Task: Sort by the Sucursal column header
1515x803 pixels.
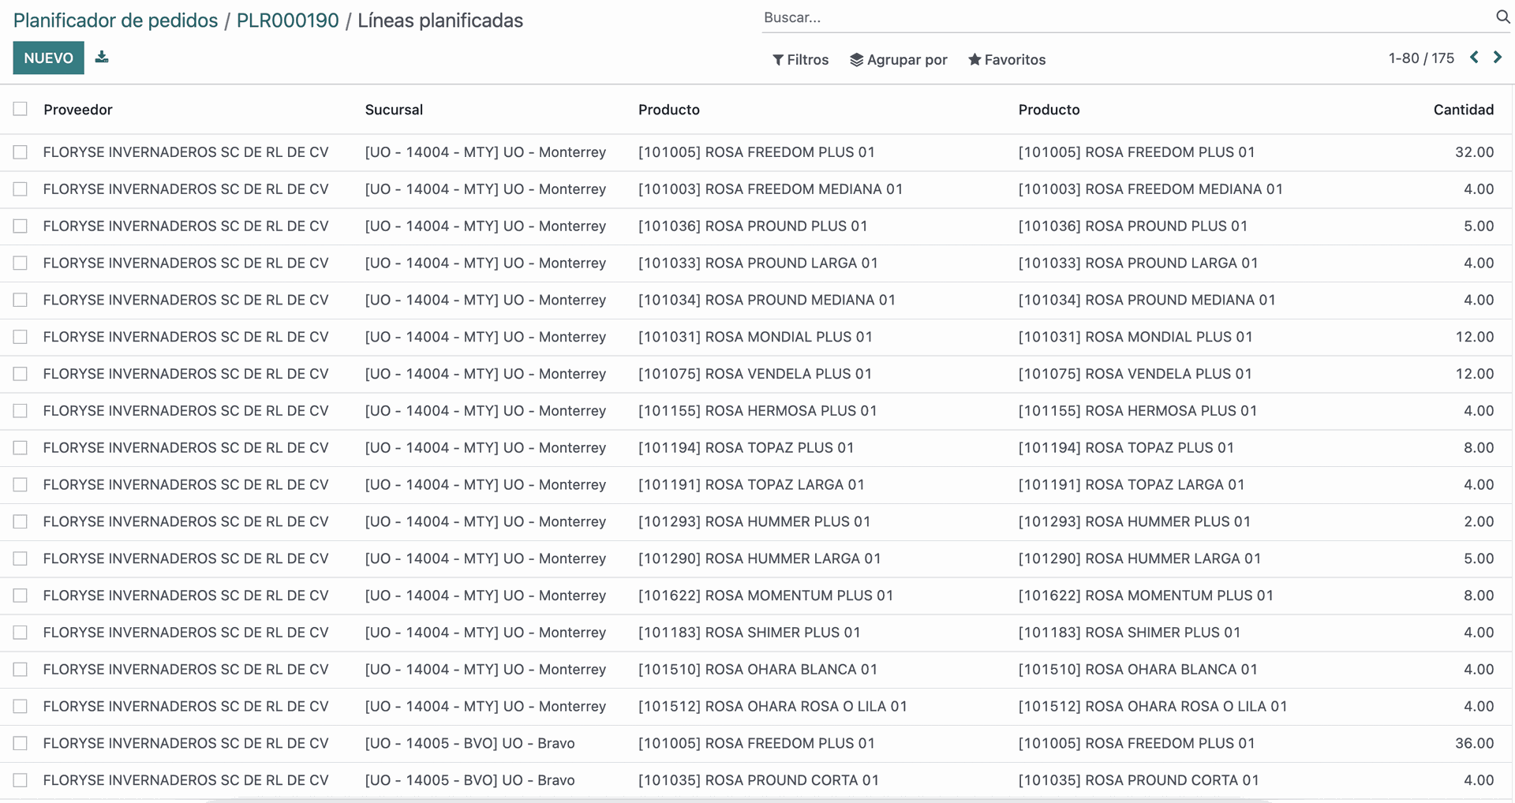Action: [394, 110]
